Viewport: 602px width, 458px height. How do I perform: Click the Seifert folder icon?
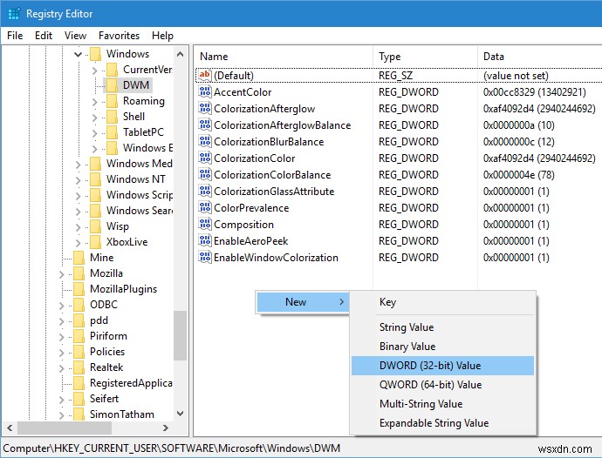point(79,399)
